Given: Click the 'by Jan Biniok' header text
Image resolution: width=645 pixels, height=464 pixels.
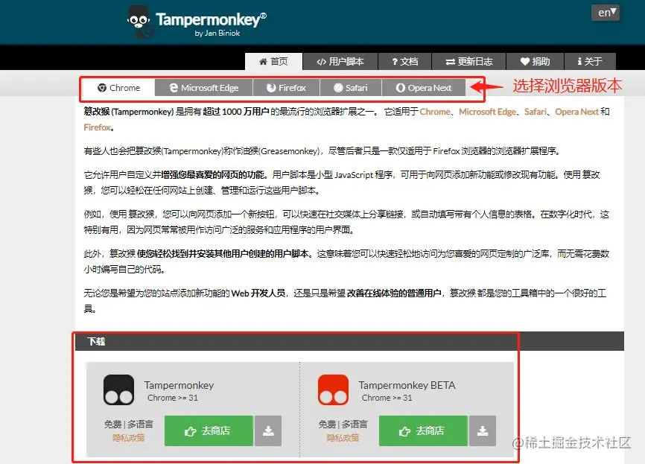Looking at the screenshot, I should pos(217,34).
